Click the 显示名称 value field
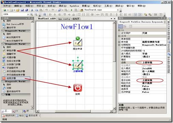This screenshot has height=123, width=173. tap(154, 80)
